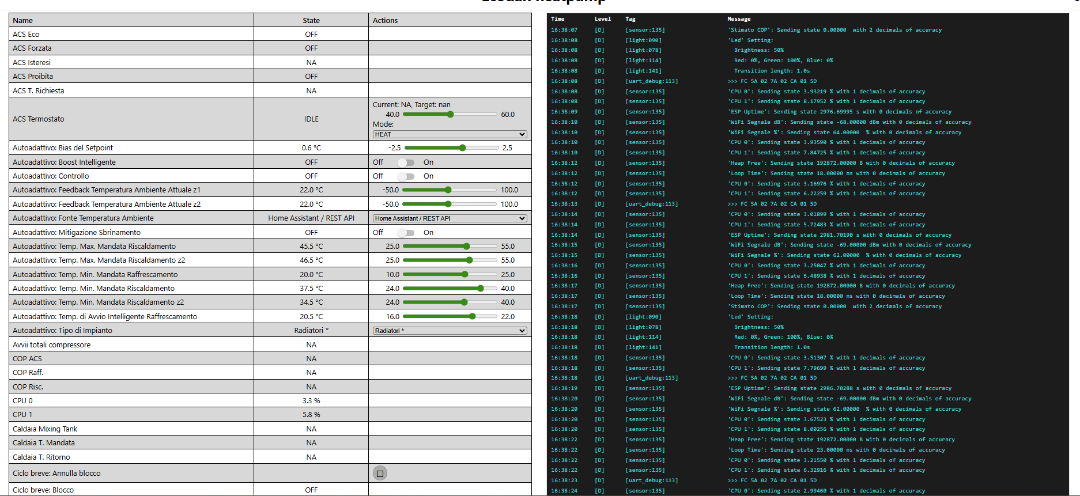Image resolution: width=1080 pixels, height=496 pixels.
Task: Select the COP ACS row name
Action: (x=27, y=359)
